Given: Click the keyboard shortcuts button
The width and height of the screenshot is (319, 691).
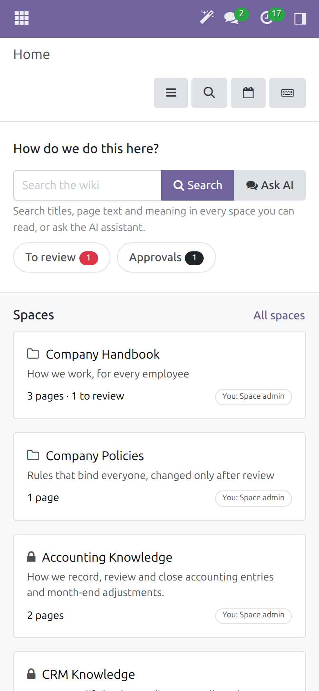Looking at the screenshot, I should (288, 93).
